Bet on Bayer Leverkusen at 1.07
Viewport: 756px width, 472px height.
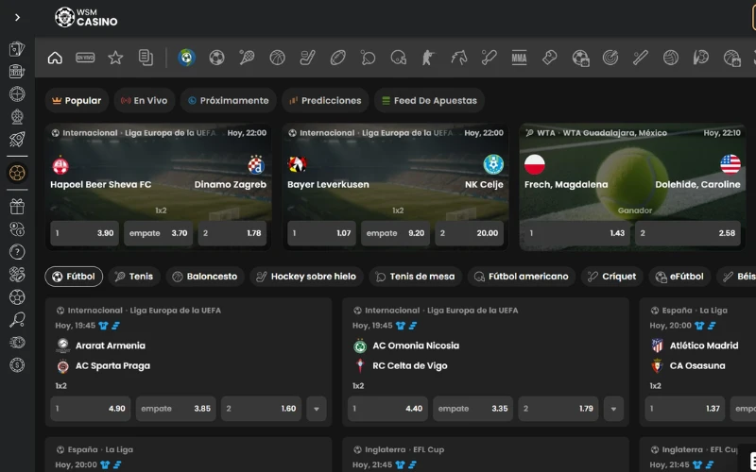(321, 233)
